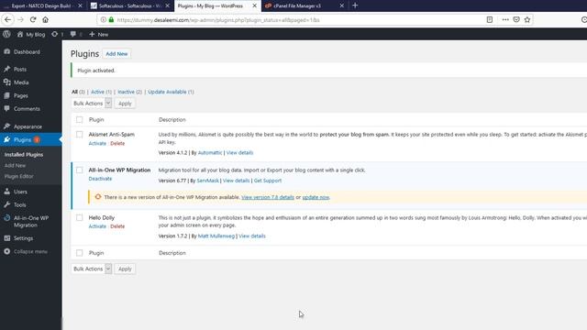
Task: Open the Get Support link
Action: [268, 181]
